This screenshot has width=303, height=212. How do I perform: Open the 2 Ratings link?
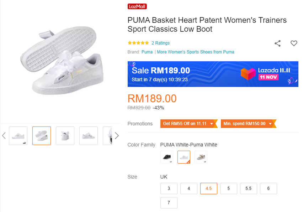[x=160, y=43]
